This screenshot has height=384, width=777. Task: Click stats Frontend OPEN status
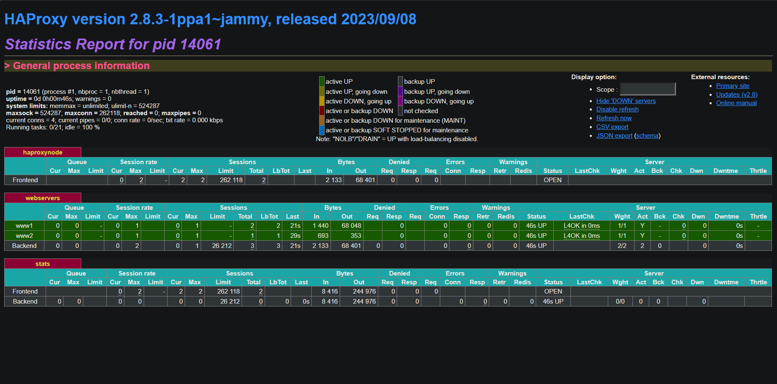pyautogui.click(x=553, y=291)
